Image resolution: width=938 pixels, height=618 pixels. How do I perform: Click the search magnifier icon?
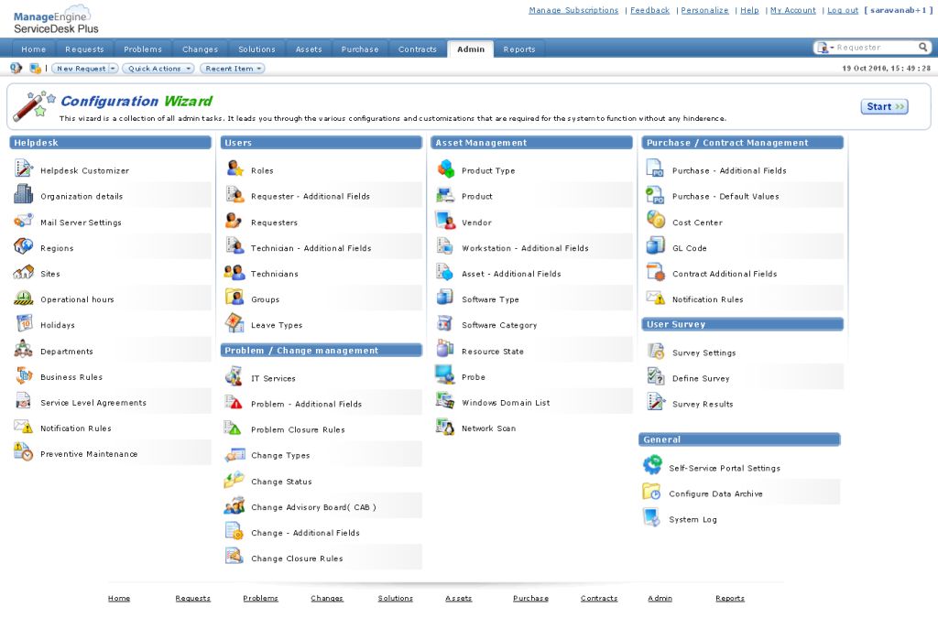coord(923,48)
